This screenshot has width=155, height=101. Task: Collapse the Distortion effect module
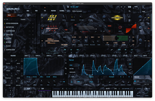tap(42, 28)
